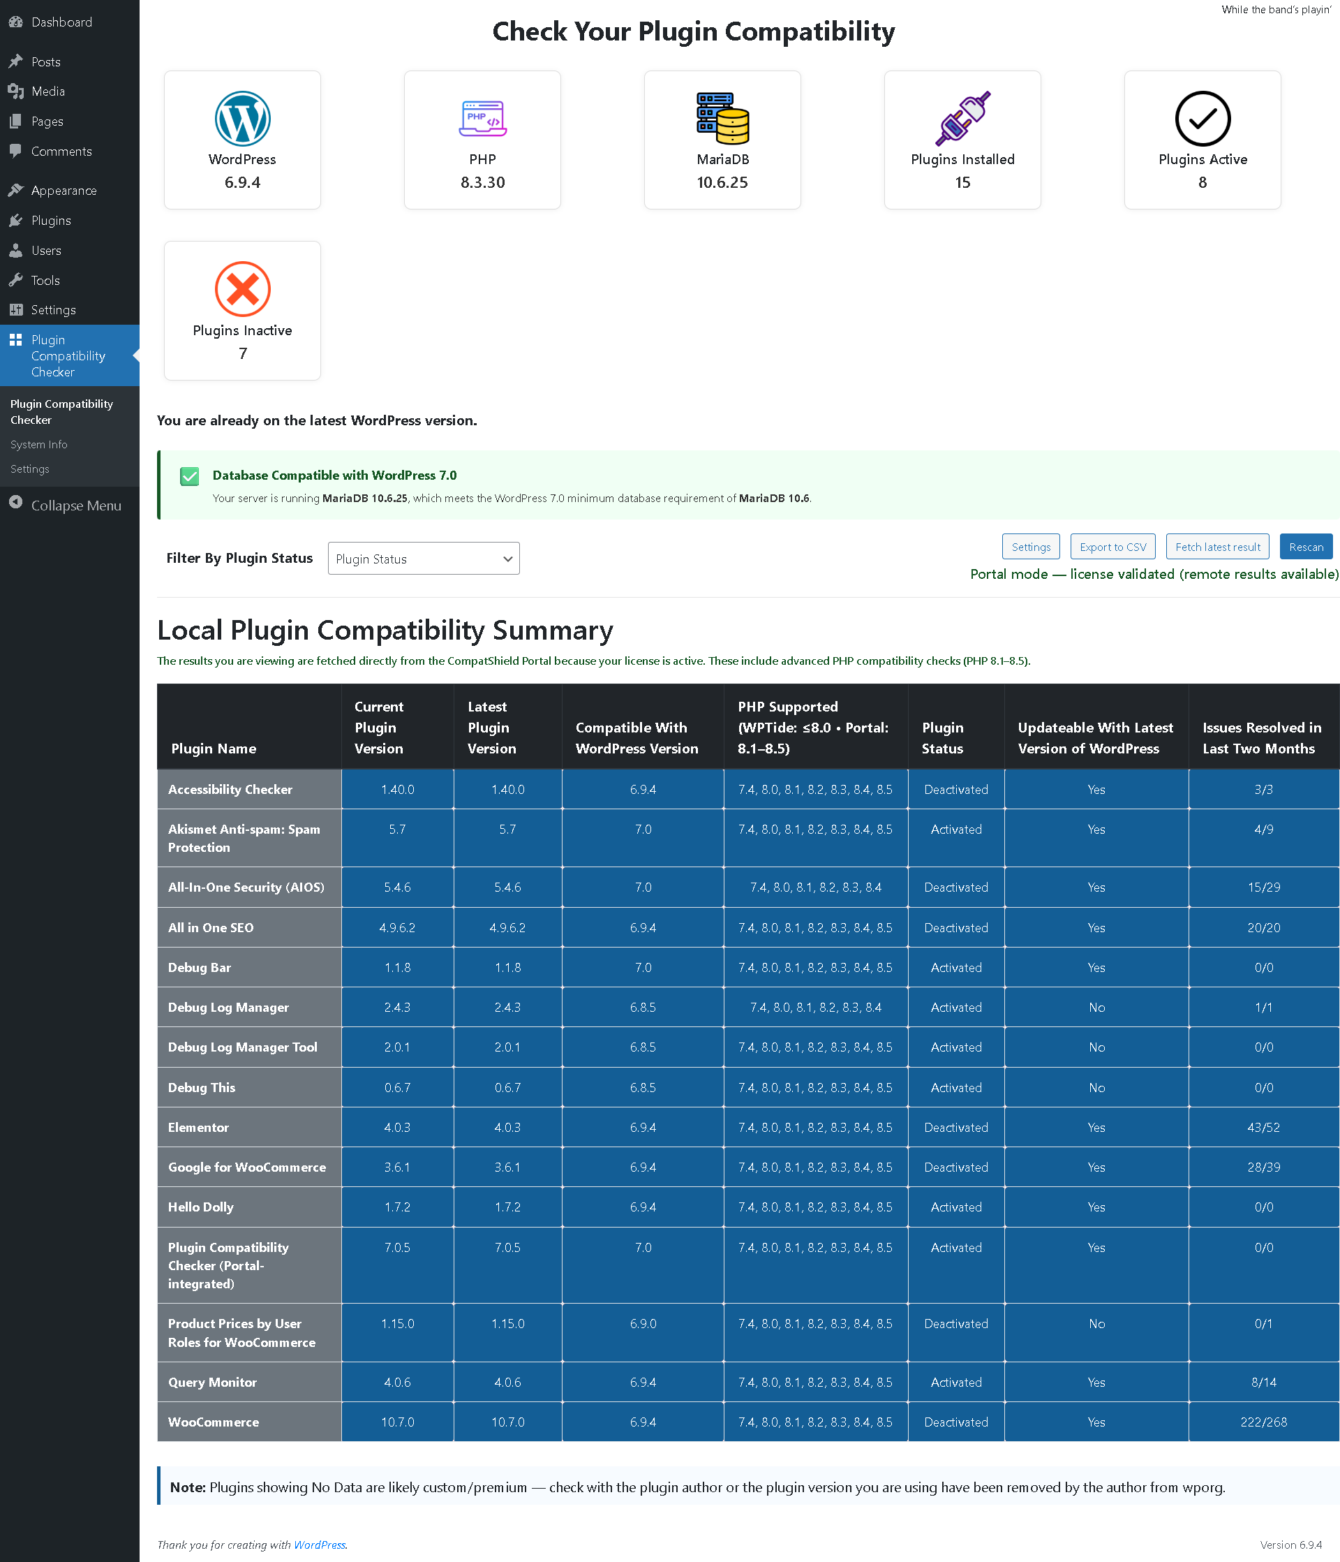The height and width of the screenshot is (1562, 1340).
Task: Go to System Info submenu
Action: pyautogui.click(x=39, y=445)
